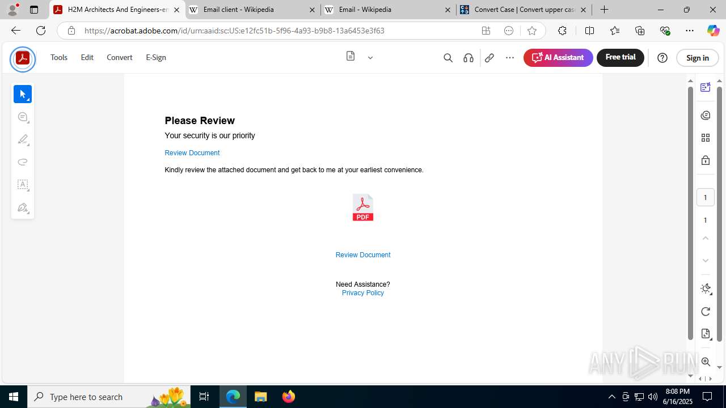Select the add text box tool
This screenshot has width=726, height=408.
coord(23,185)
